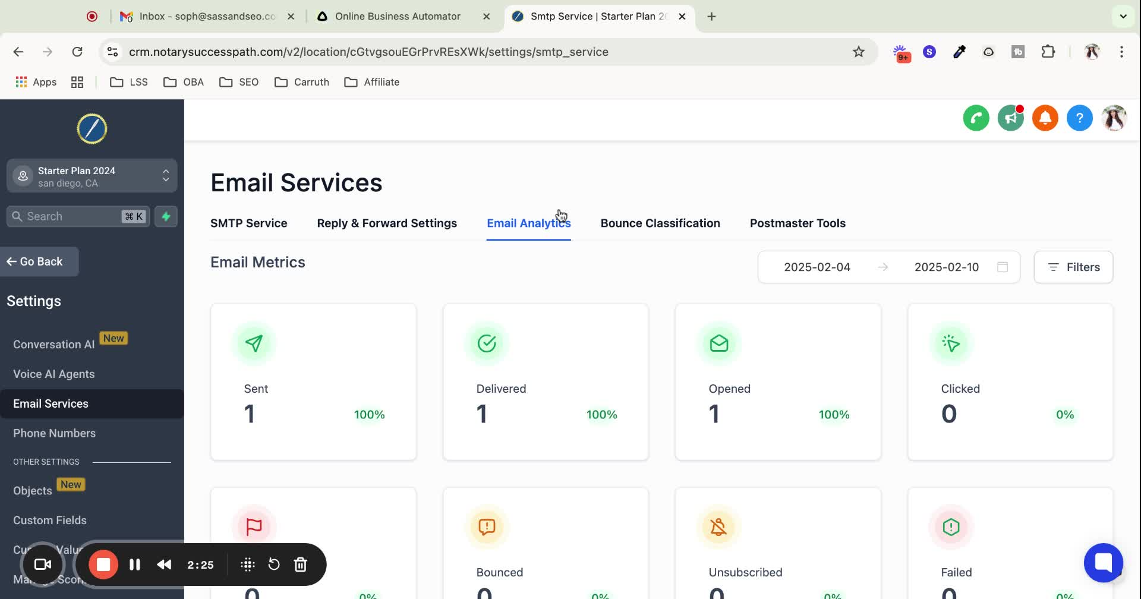This screenshot has height=599, width=1141.
Task: Open the blue chat widget bubble
Action: (1103, 562)
